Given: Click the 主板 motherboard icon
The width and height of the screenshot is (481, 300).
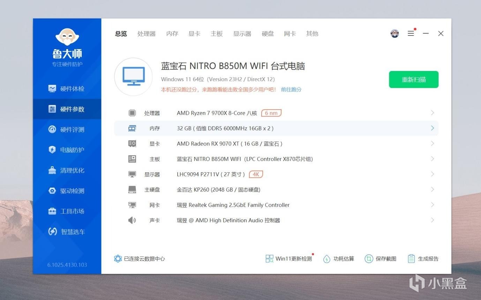Looking at the screenshot, I should 132,159.
